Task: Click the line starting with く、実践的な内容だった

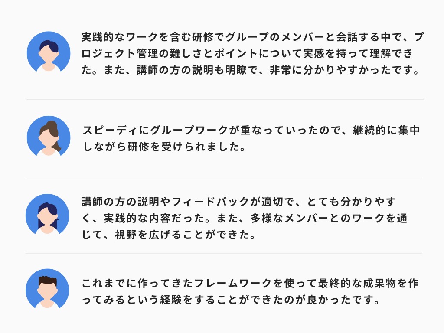Action: 245,219
